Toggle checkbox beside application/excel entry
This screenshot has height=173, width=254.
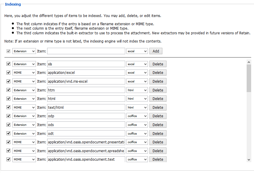(8, 73)
